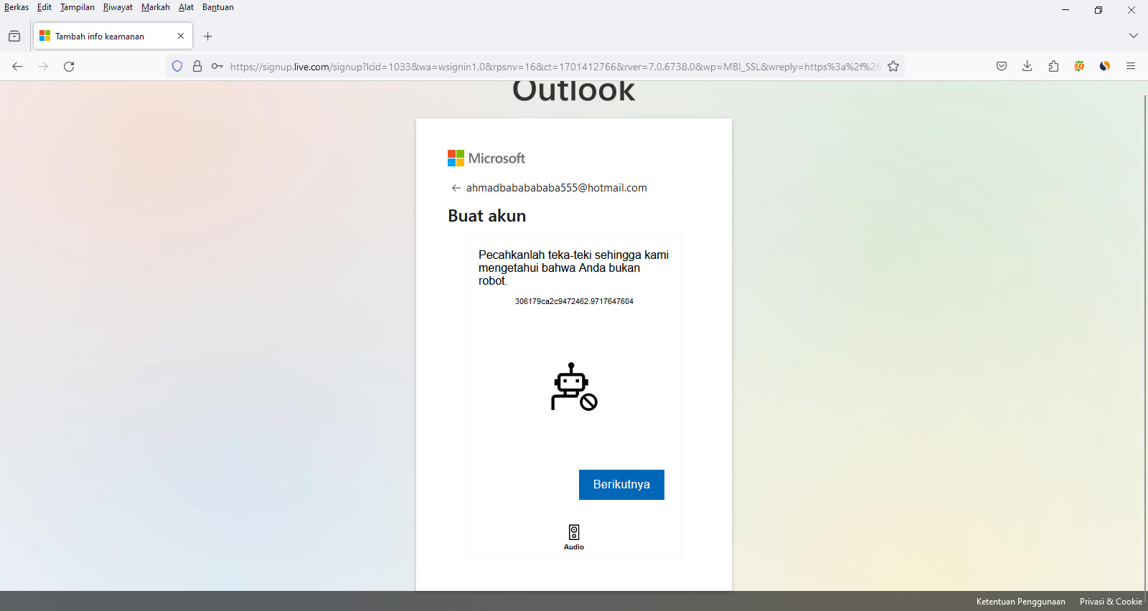The image size is (1148, 611).
Task: Open the Firefox hamburger application menu
Action: [1131, 67]
